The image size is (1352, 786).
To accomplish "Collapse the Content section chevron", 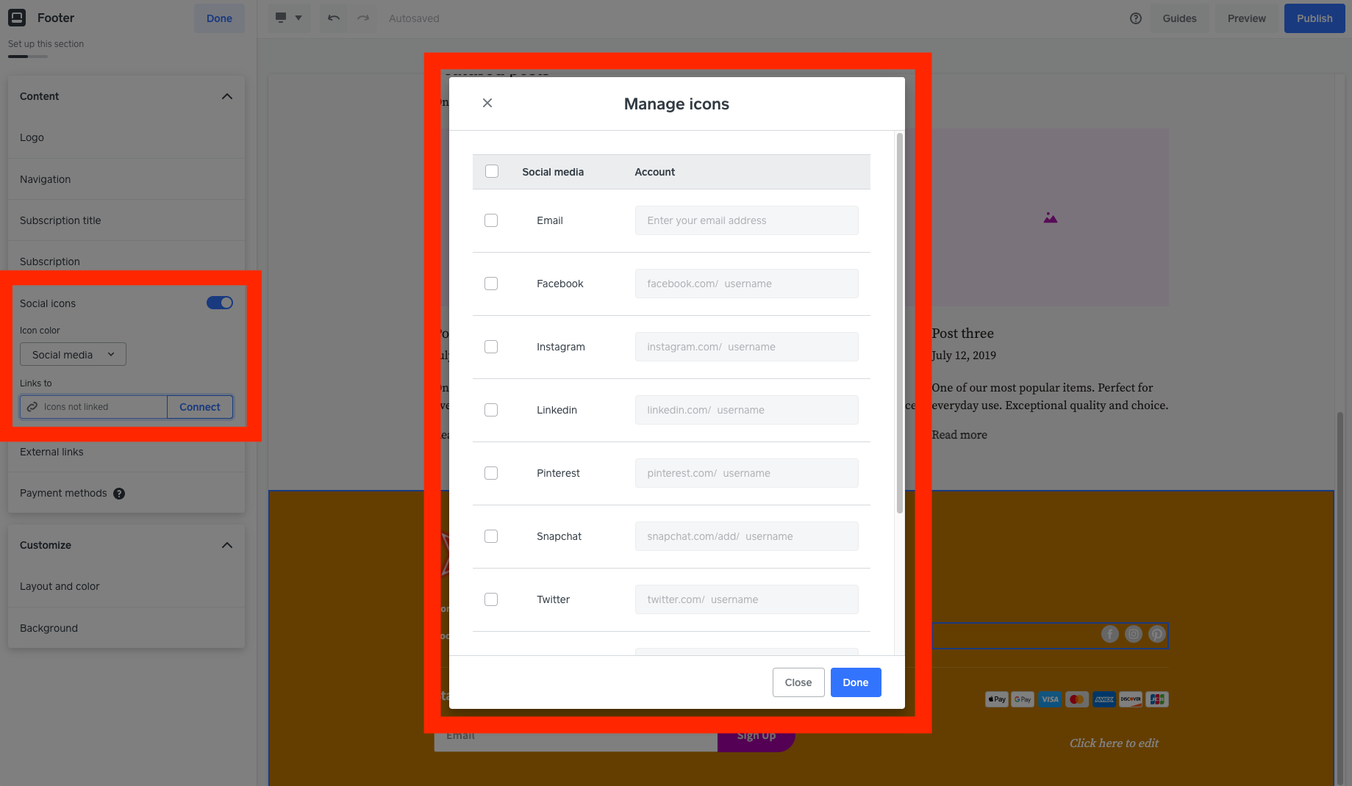I will 227,96.
